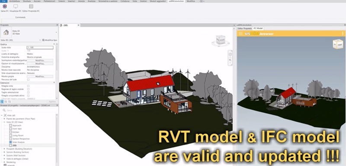Click Modifica for Sostituzioni visibilità/grafica
Viewport: 346px width, 166px height.
[x=40, y=60]
